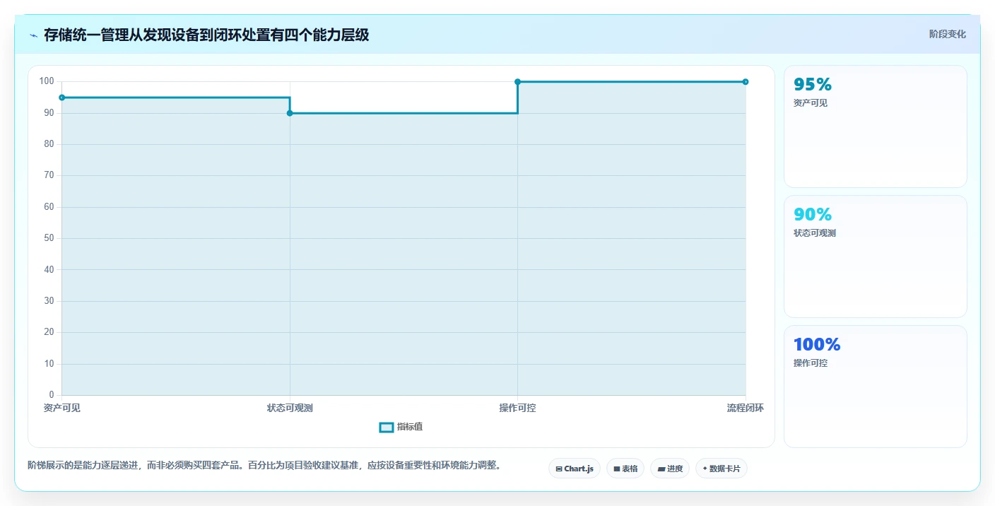995x506 pixels.
Task: Select the Chart.js tag button
Action: pos(574,469)
